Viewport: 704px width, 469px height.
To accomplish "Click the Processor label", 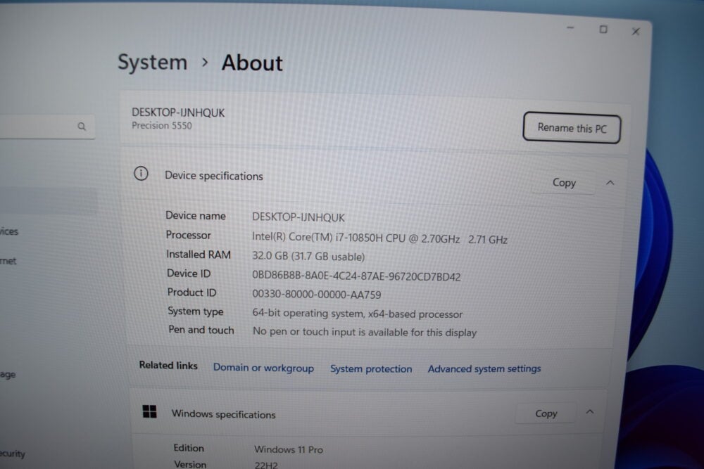I will [x=188, y=235].
